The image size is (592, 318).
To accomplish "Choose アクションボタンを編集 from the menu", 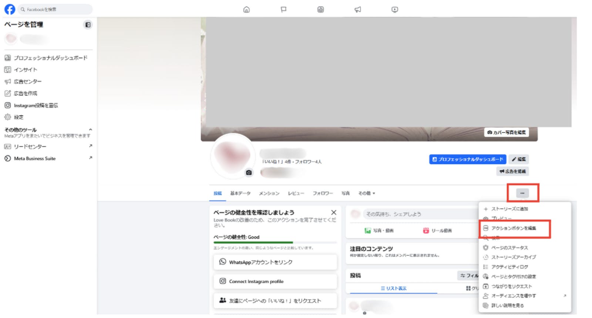I will (x=514, y=228).
